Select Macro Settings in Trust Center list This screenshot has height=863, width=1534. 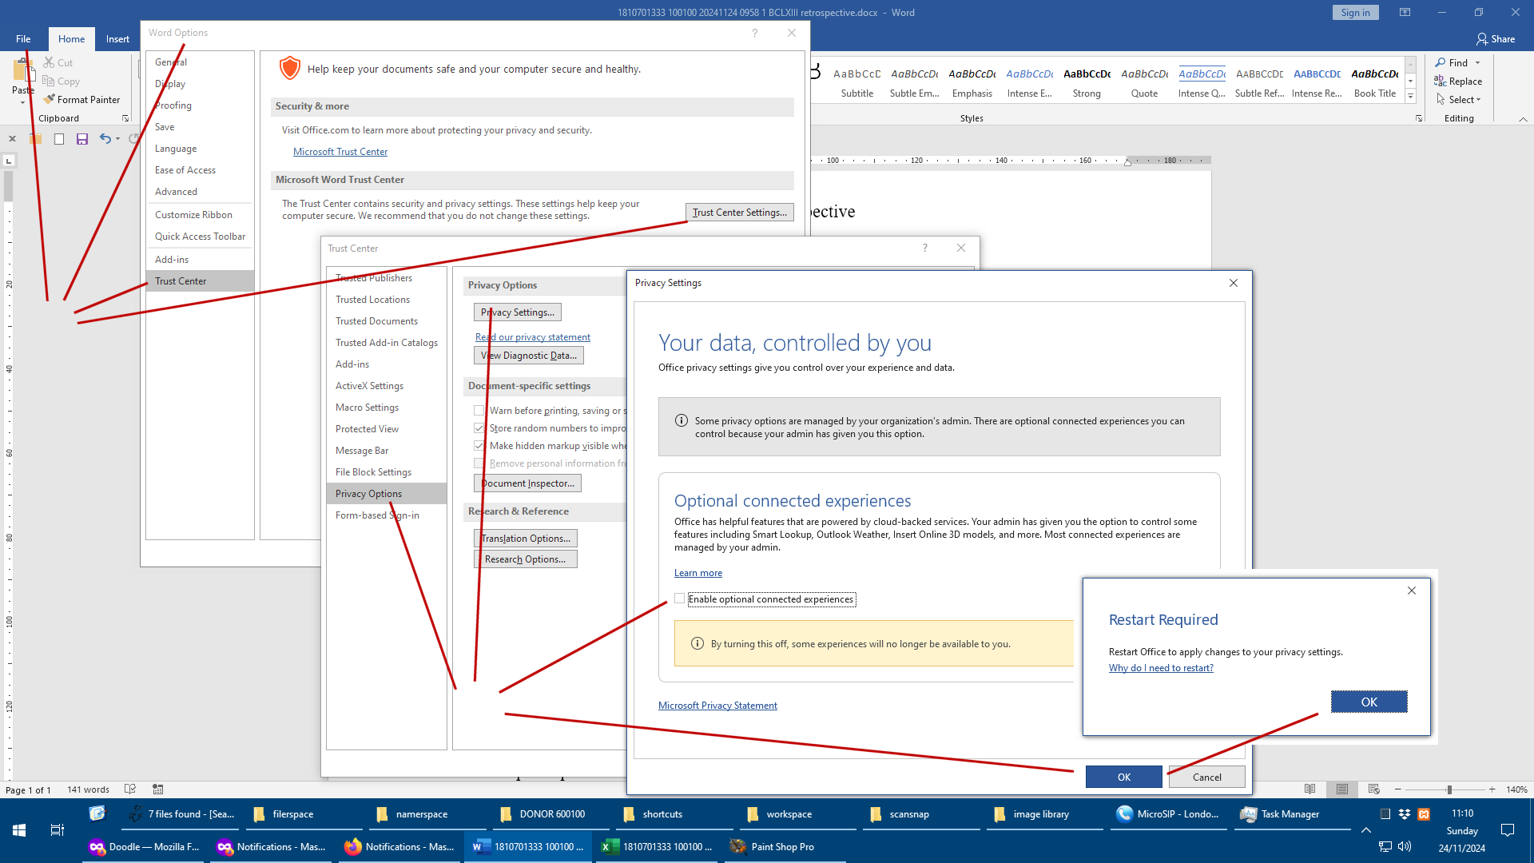click(387, 408)
